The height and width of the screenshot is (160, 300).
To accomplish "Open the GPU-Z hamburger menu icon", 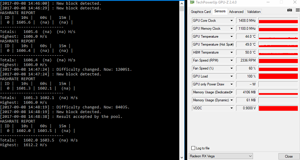I will (297, 10).
